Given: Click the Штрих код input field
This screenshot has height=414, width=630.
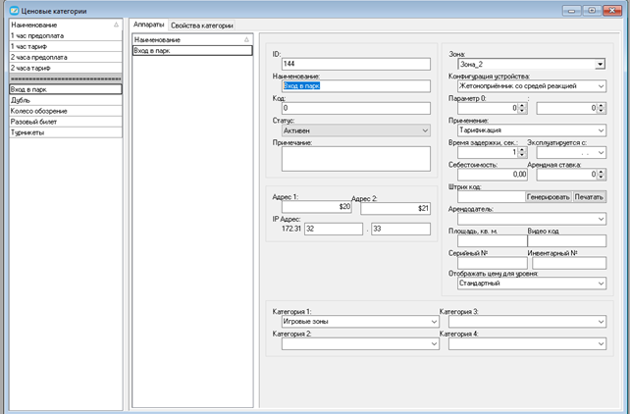Looking at the screenshot, I should pos(492,197).
